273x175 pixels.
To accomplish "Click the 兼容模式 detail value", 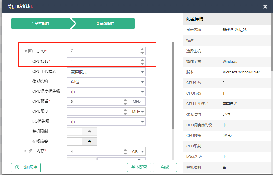I will (230, 104).
